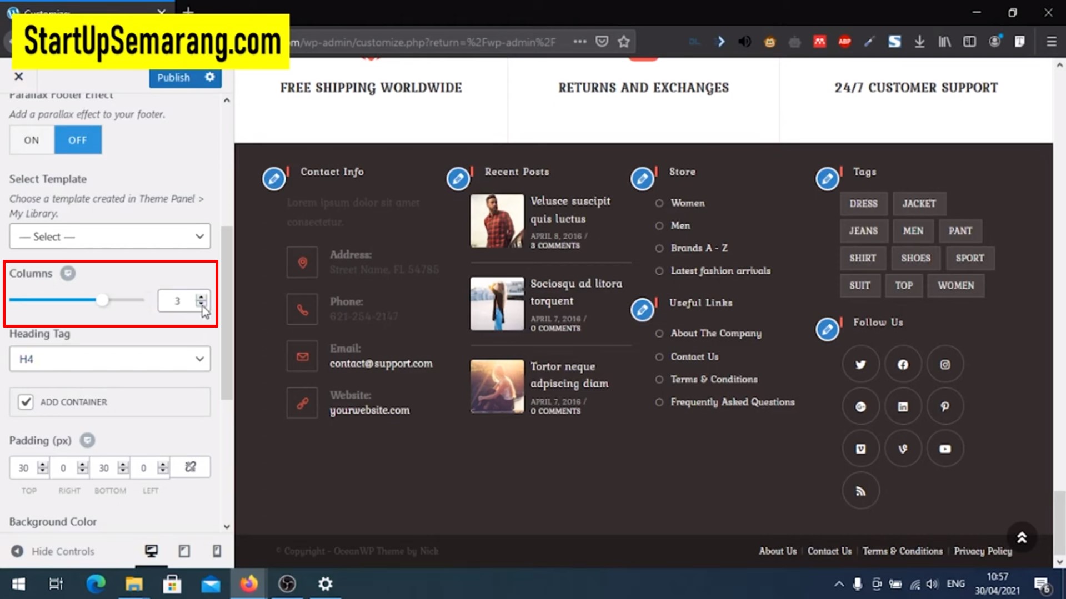Open the Vine social icon

903,449
